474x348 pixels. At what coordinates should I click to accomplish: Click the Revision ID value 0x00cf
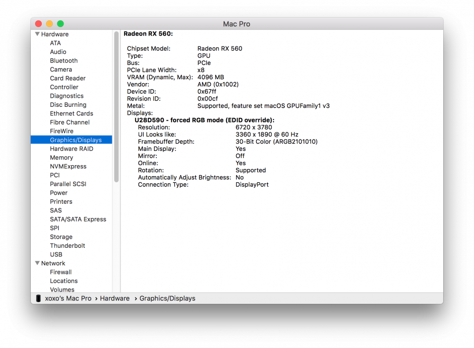[x=208, y=98]
